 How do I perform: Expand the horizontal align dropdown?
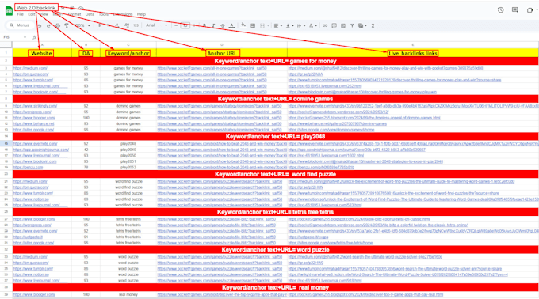pos(277,26)
